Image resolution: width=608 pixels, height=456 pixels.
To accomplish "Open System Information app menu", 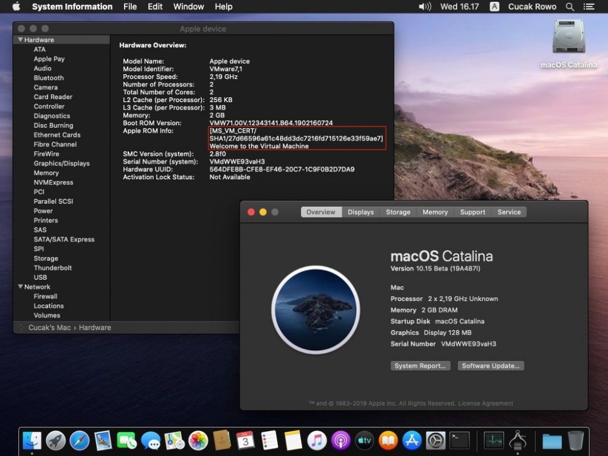I will pos(72,7).
